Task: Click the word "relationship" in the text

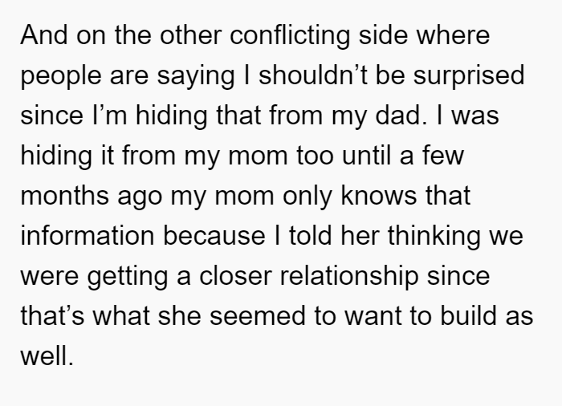Action: [x=349, y=277]
